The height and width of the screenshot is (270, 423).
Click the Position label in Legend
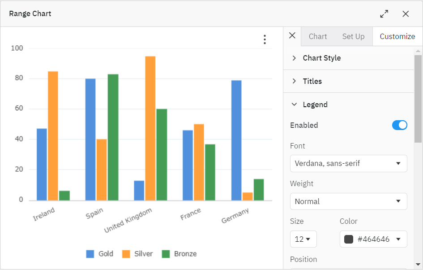pyautogui.click(x=303, y=259)
